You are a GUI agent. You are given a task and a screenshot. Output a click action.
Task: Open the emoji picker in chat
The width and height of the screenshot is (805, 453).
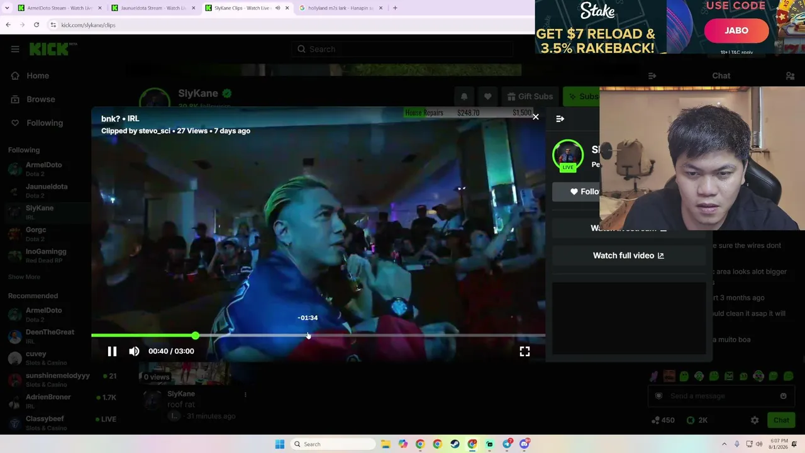(x=783, y=396)
